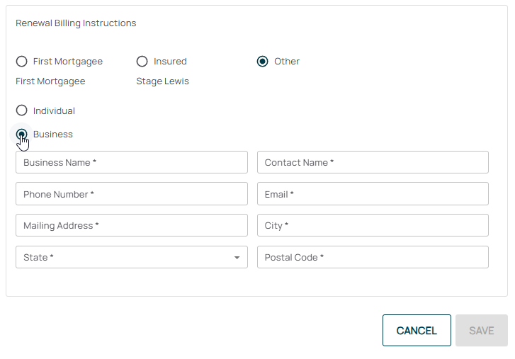Choose the Other billing radio option
Image resolution: width=515 pixels, height=359 pixels.
click(x=262, y=62)
